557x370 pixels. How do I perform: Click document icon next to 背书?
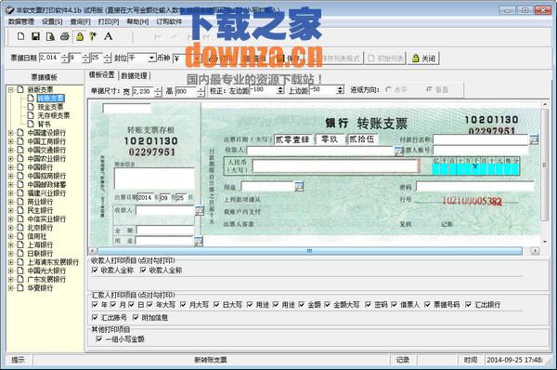(31, 124)
